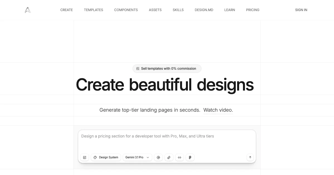The image size is (334, 175).
Task: View the Pricing page
Action: click(253, 10)
